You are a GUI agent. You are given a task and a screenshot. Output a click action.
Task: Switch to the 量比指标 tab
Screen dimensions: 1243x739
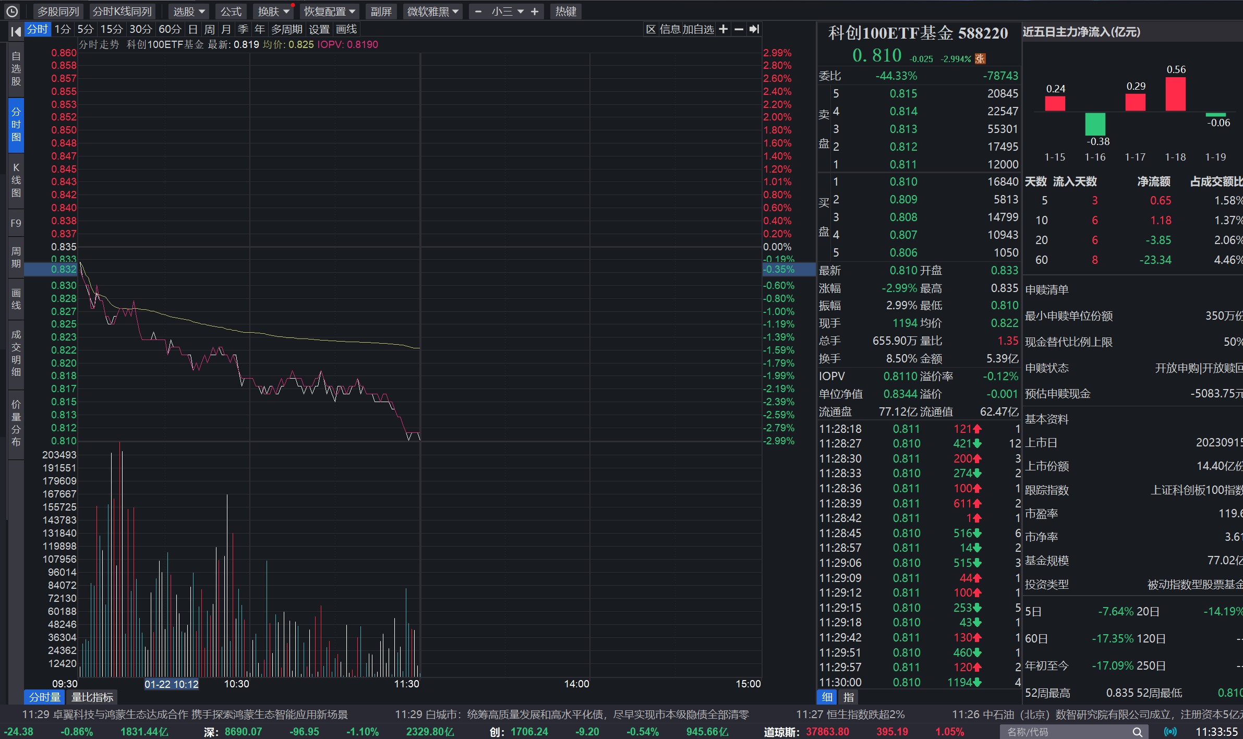click(x=92, y=697)
